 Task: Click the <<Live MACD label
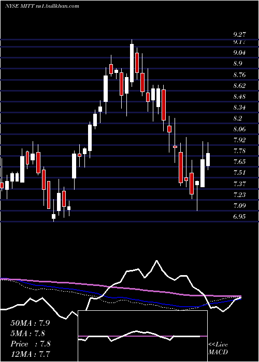(x=218, y=349)
